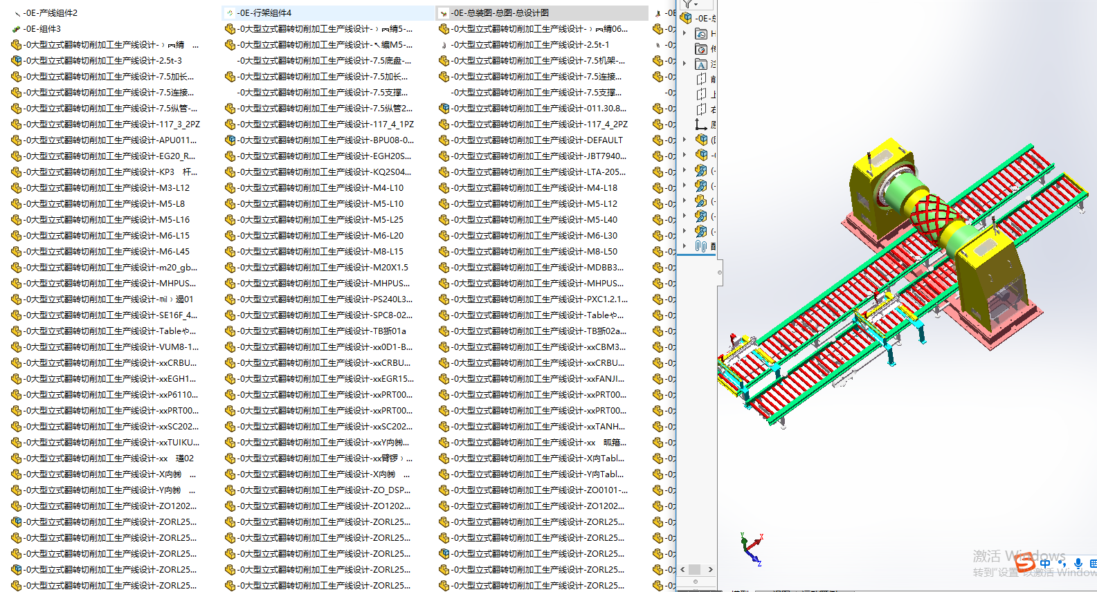Click the History folder icon in tree
The height and width of the screenshot is (592, 1097).
[701, 34]
